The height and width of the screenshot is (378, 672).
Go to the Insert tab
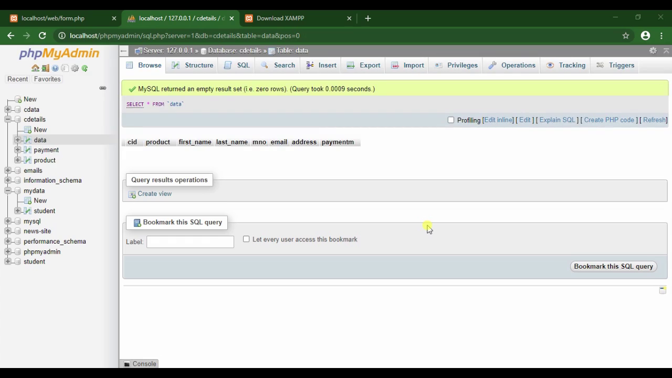(x=321, y=65)
